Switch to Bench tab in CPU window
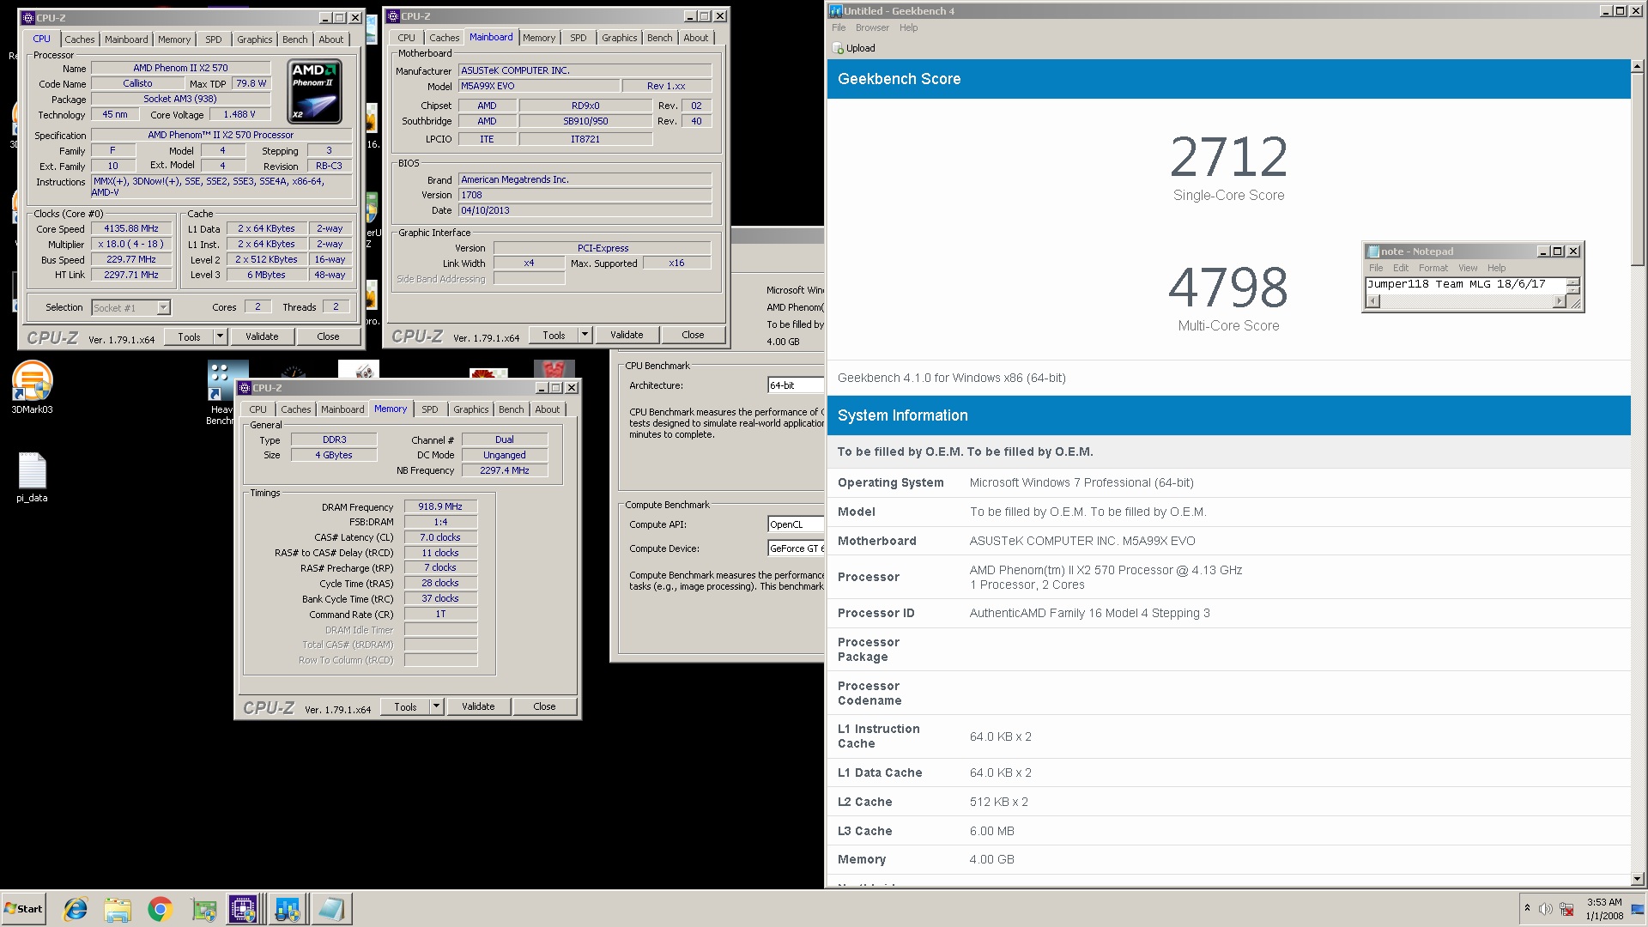Viewport: 1648px width, 927px height. pyautogui.click(x=294, y=39)
